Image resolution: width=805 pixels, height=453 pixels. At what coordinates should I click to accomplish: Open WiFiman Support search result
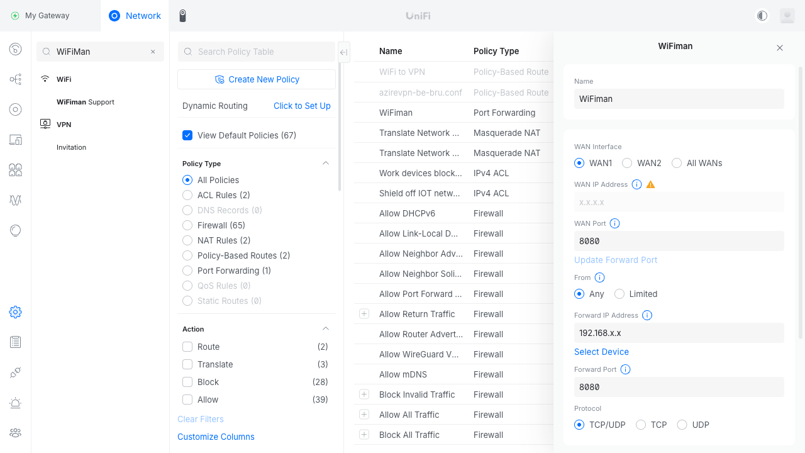(86, 102)
